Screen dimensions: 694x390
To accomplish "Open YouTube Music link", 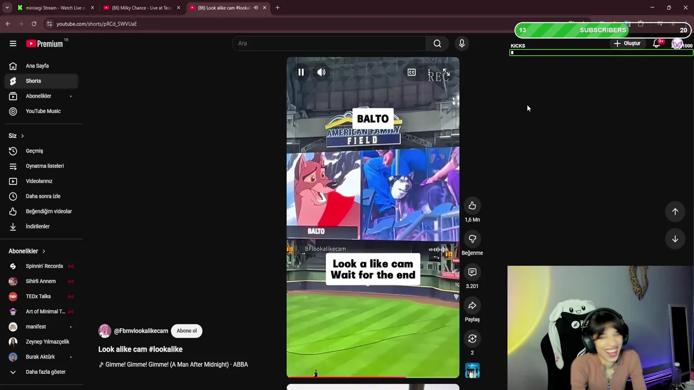I will point(41,111).
